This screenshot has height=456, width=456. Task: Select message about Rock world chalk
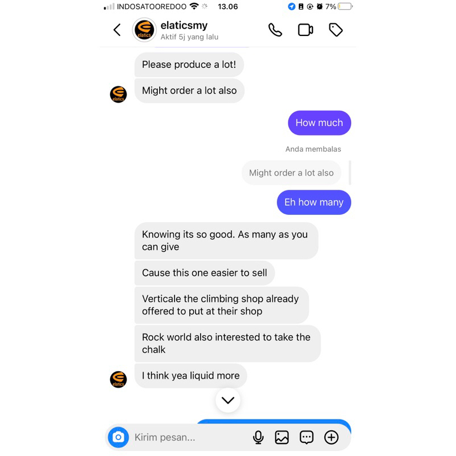click(x=227, y=344)
